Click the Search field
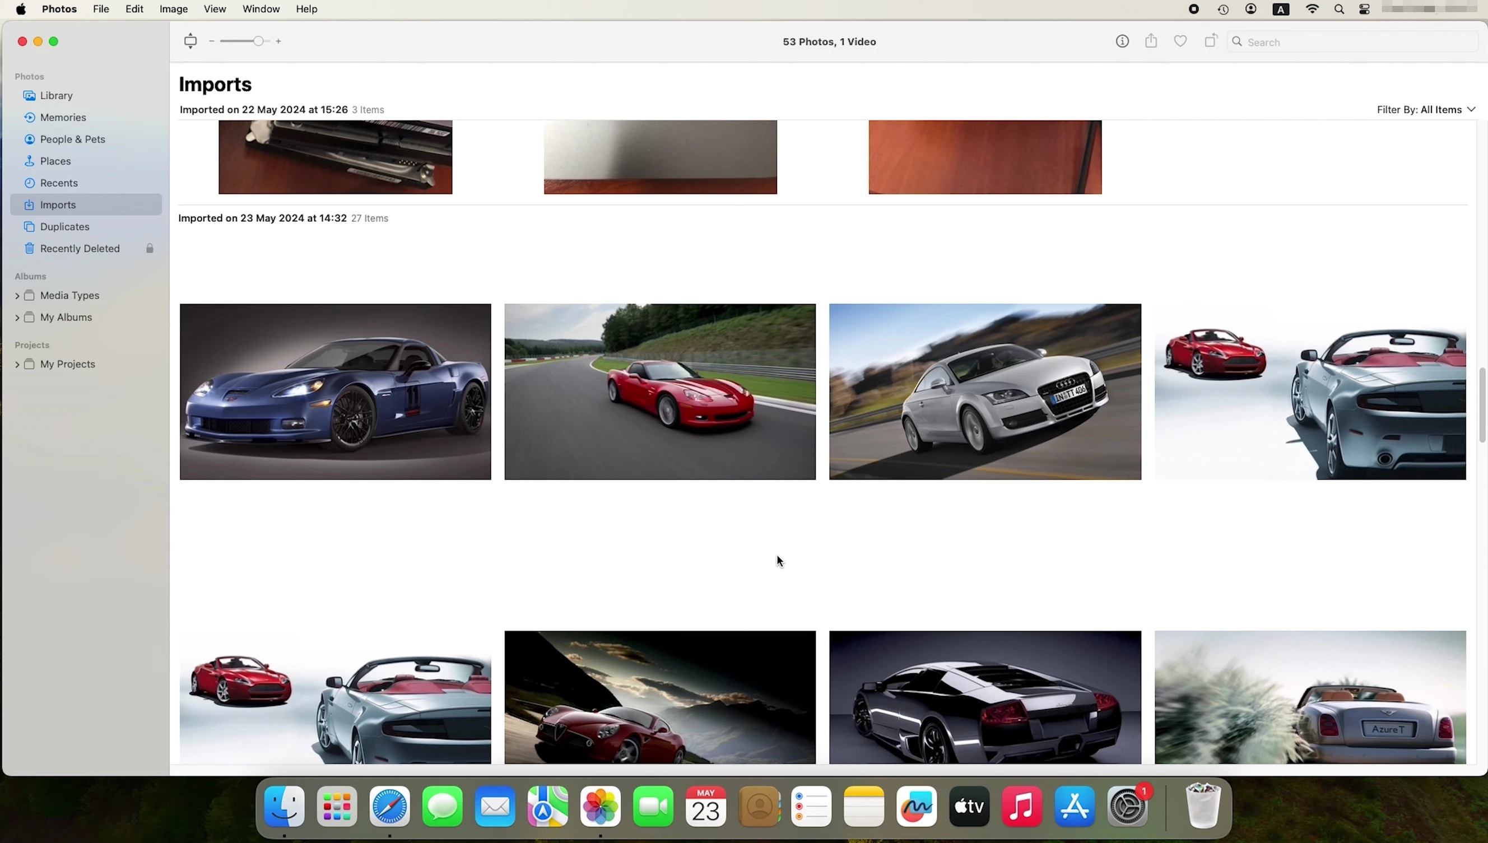 tap(1352, 41)
